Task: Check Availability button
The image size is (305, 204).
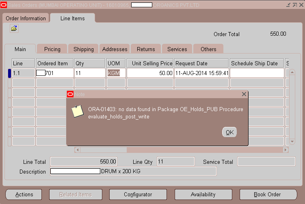Action: [x=203, y=195]
